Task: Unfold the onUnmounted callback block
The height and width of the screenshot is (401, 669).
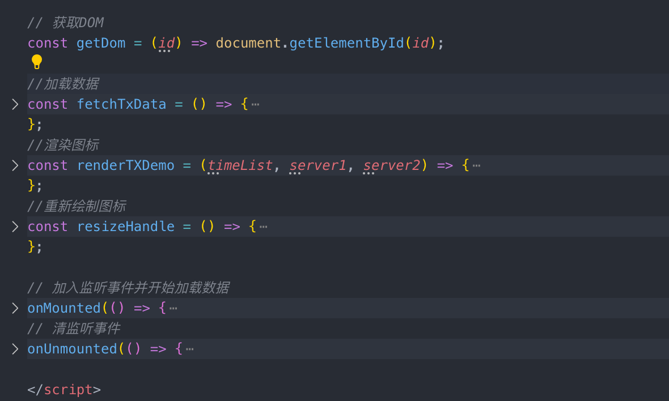Action: tap(15, 349)
